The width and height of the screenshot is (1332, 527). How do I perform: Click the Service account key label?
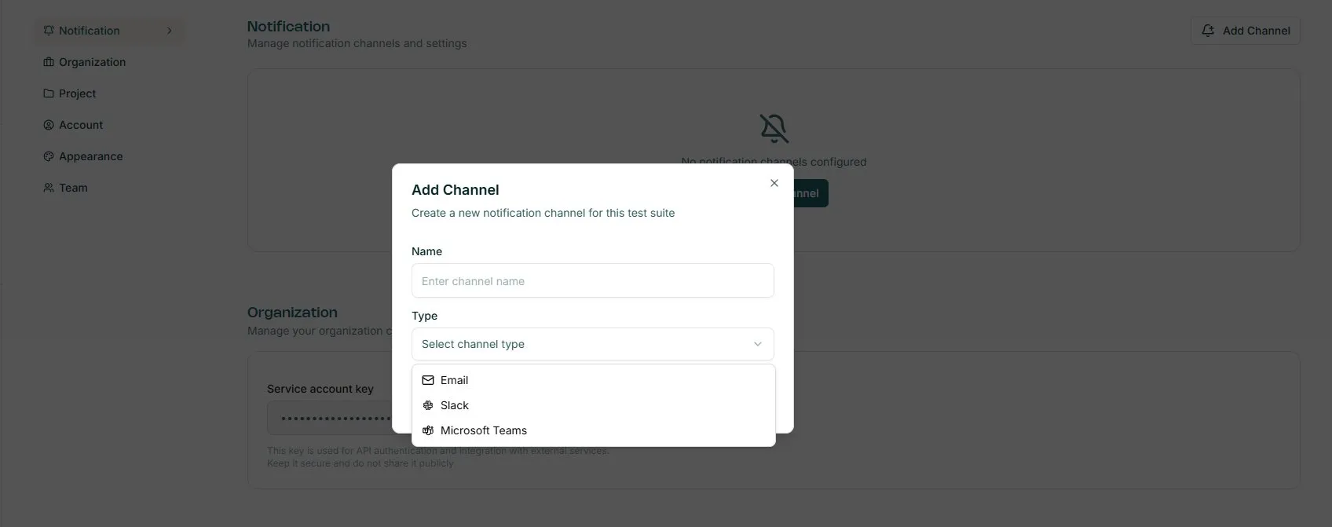click(320, 389)
